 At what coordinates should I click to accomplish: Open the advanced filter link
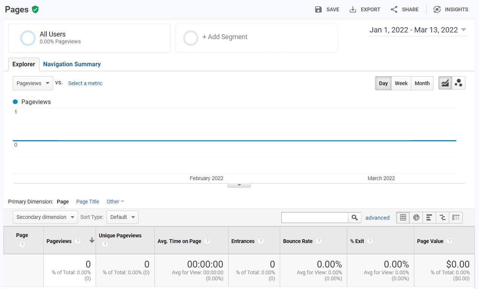click(377, 217)
